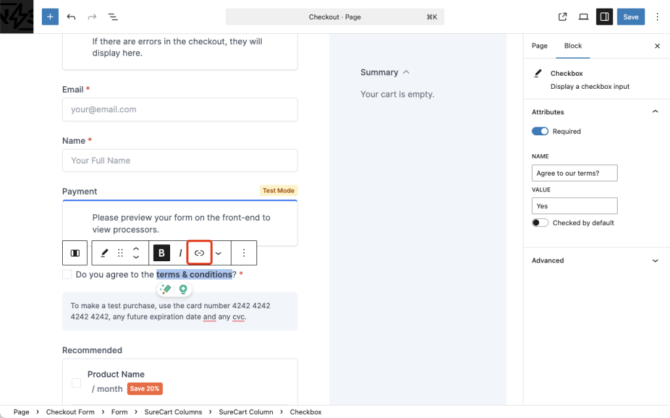Image resolution: width=670 pixels, height=418 pixels.
Task: Enable Checked by default toggle
Action: pos(540,222)
